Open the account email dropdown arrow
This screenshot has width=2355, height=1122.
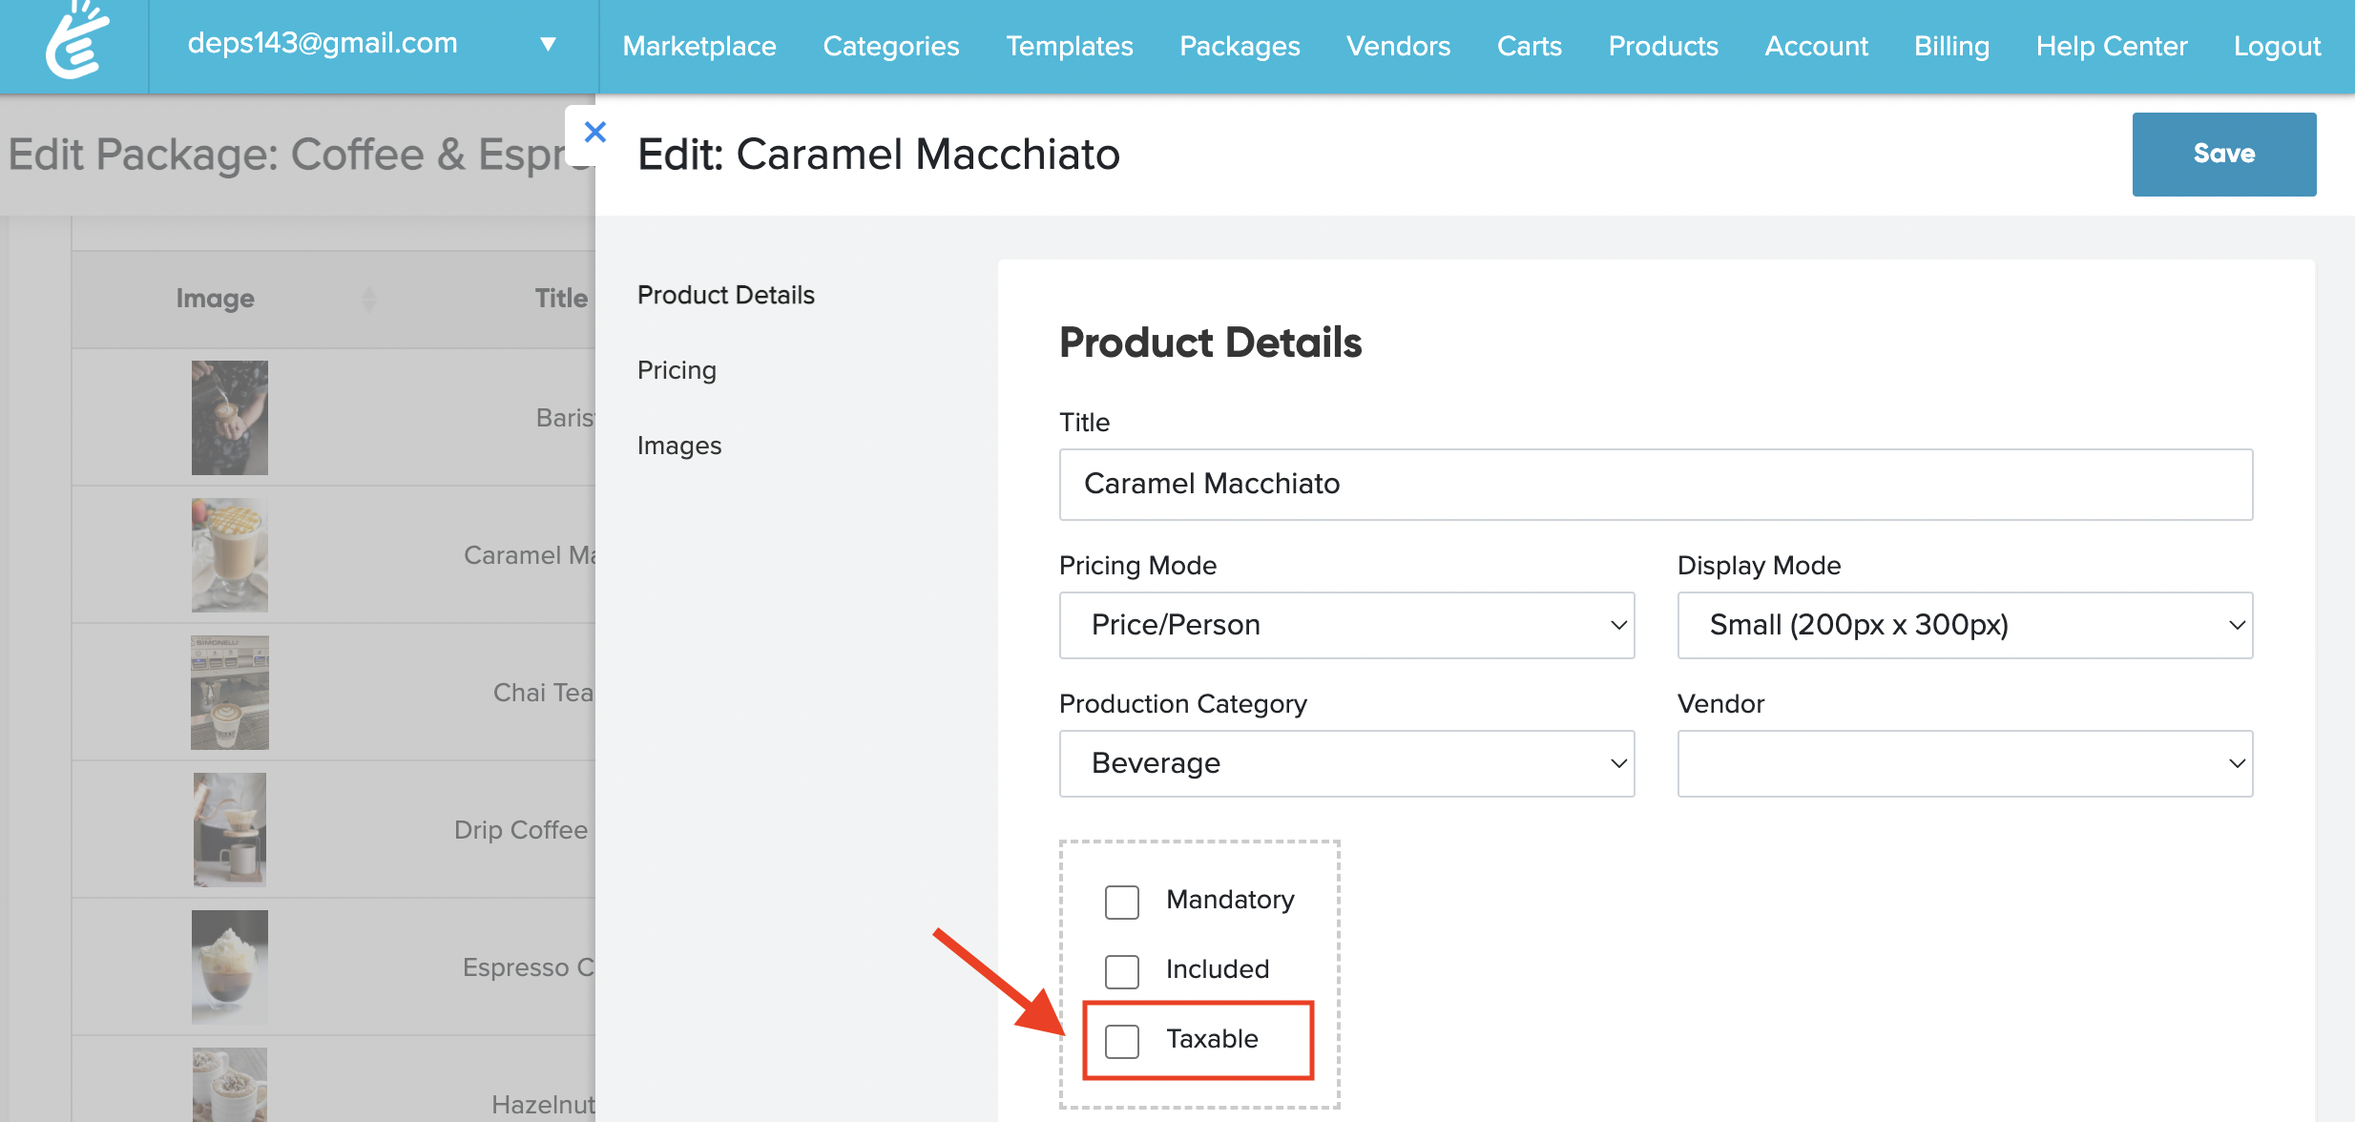click(x=548, y=44)
